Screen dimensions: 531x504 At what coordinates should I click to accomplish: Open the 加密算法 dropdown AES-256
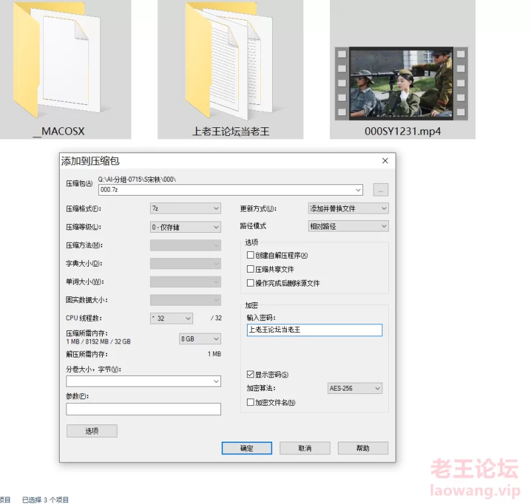tap(355, 388)
